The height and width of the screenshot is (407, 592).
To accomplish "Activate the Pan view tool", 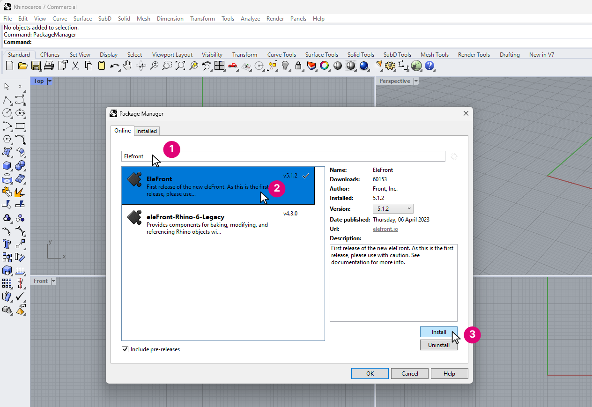I will pyautogui.click(x=127, y=66).
